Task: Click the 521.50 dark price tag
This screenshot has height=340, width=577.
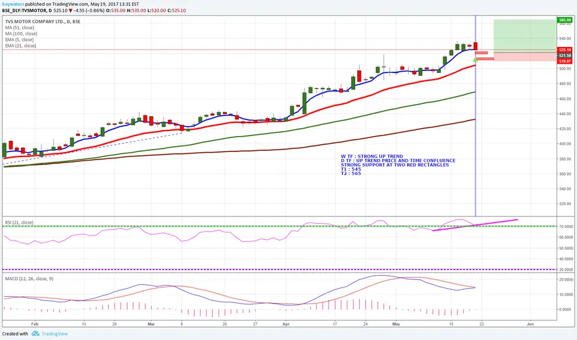Action: [565, 56]
